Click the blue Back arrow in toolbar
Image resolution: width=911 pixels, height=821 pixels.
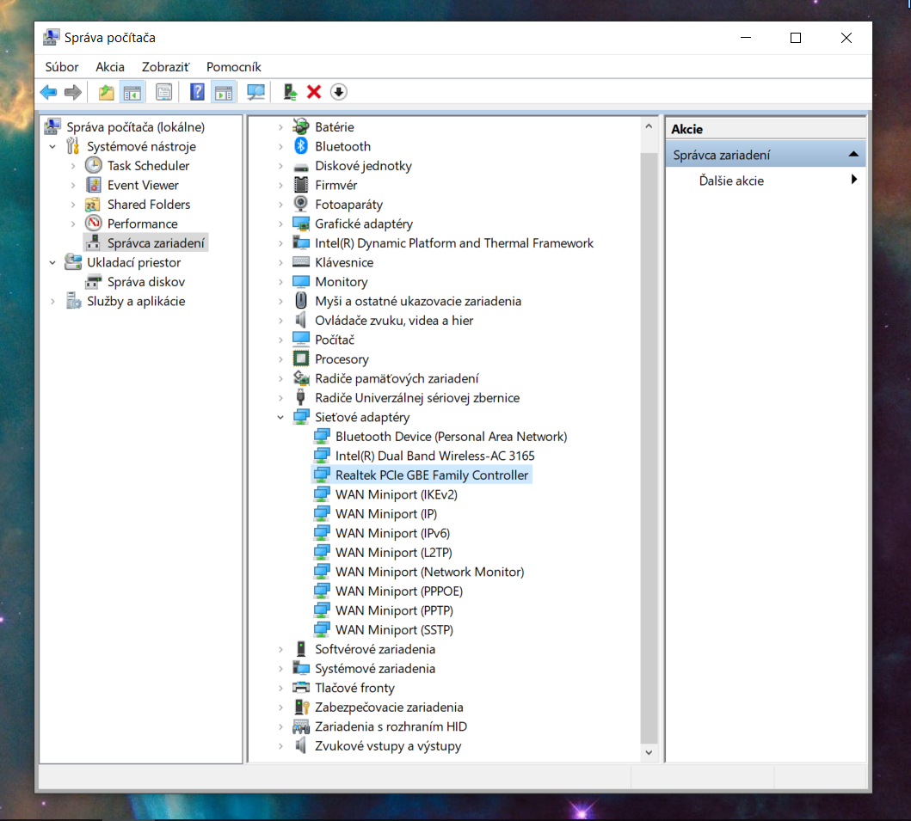click(x=49, y=92)
